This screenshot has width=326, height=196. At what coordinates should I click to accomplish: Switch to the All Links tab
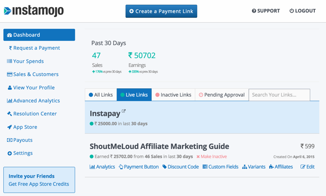pos(101,95)
